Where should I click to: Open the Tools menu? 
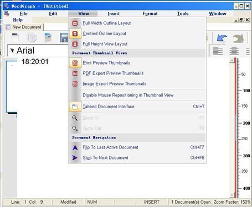[183, 14]
